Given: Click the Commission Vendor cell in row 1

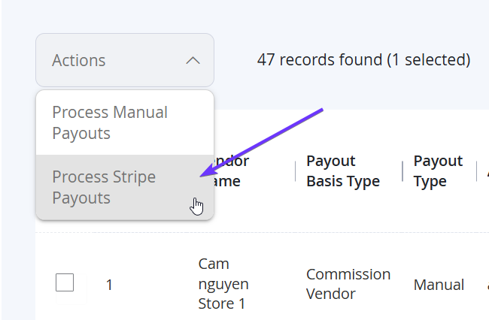Looking at the screenshot, I should coord(348,284).
